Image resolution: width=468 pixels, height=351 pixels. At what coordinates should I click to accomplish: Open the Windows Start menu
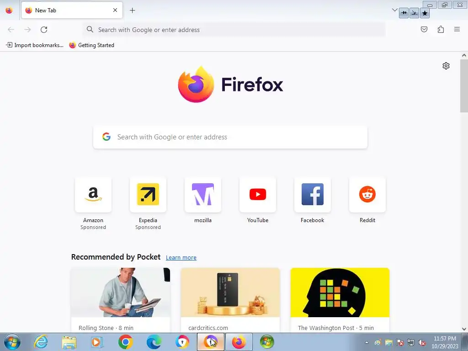[x=12, y=342]
